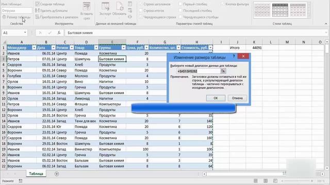Screen dimensions: 330x185
Task: Click the Флэшка cell in row 11
Action: click(86, 104)
